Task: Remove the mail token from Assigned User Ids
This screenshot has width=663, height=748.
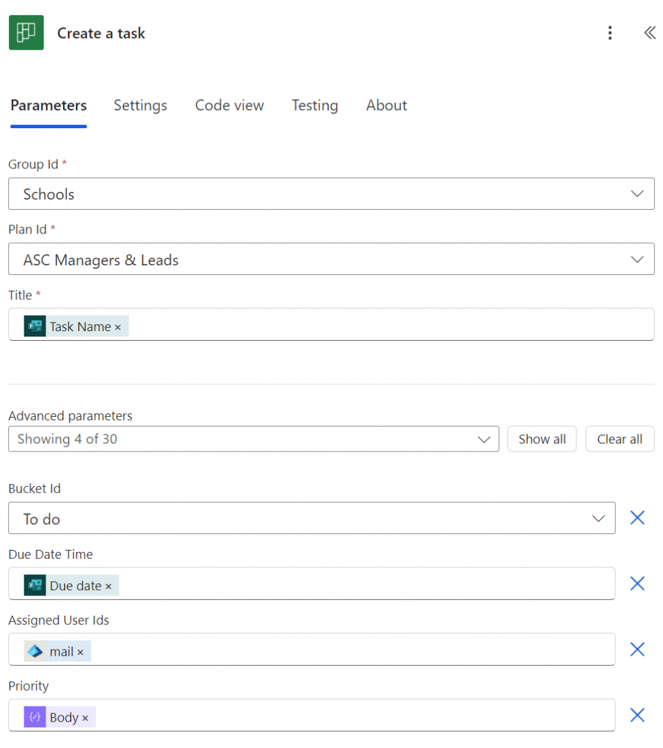Action: 80,650
